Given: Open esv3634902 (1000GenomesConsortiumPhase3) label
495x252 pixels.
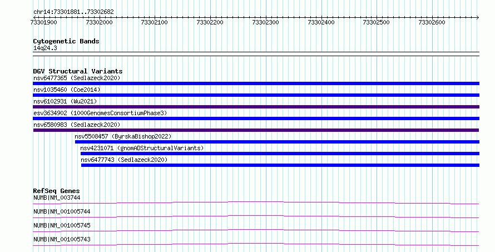Looking at the screenshot, I should click(x=100, y=113).
